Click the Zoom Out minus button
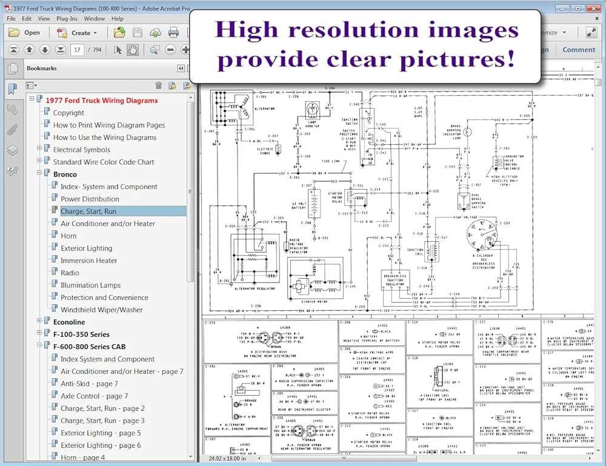 170,50
